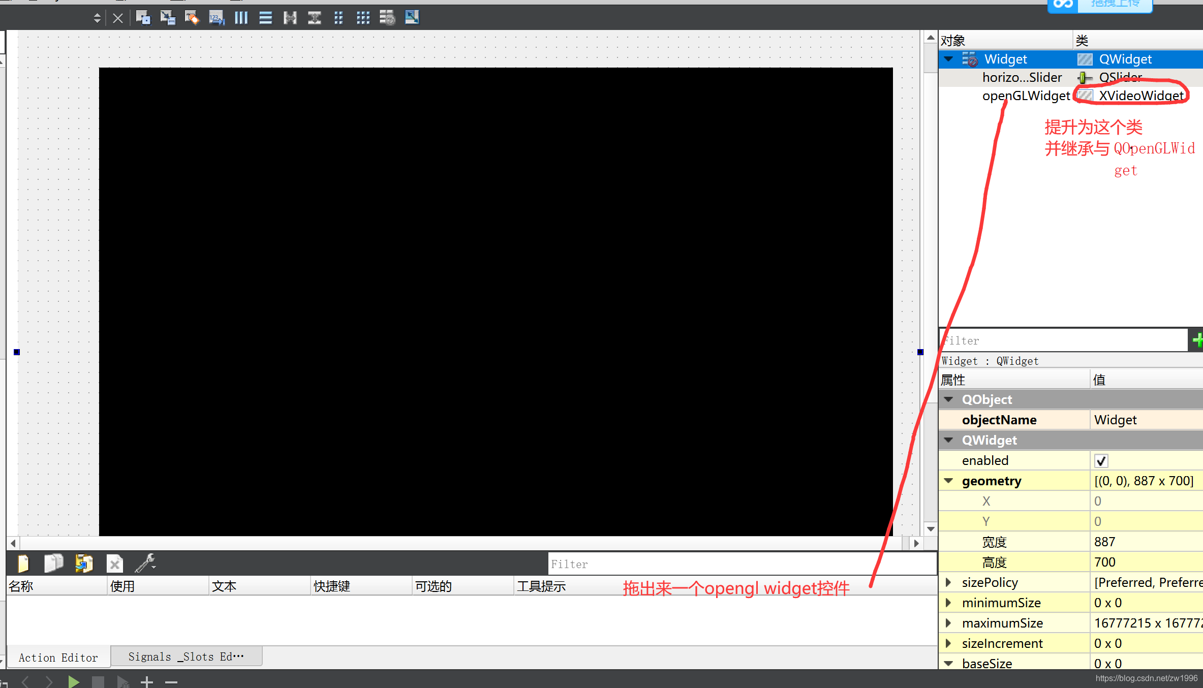Viewport: 1203px width, 688px height.
Task: Activate the Edit Buddies mode icon
Action: click(x=192, y=18)
